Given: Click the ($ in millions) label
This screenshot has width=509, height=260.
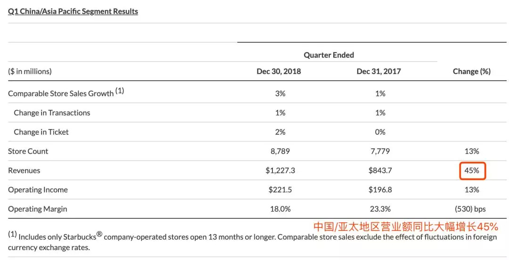Looking at the screenshot, I should tap(30, 72).
